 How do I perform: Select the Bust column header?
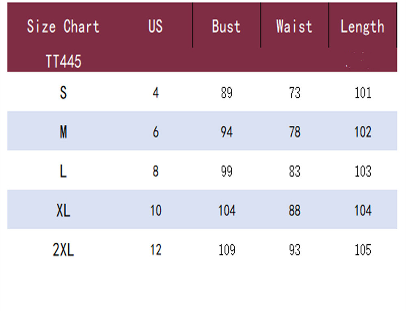click(226, 27)
